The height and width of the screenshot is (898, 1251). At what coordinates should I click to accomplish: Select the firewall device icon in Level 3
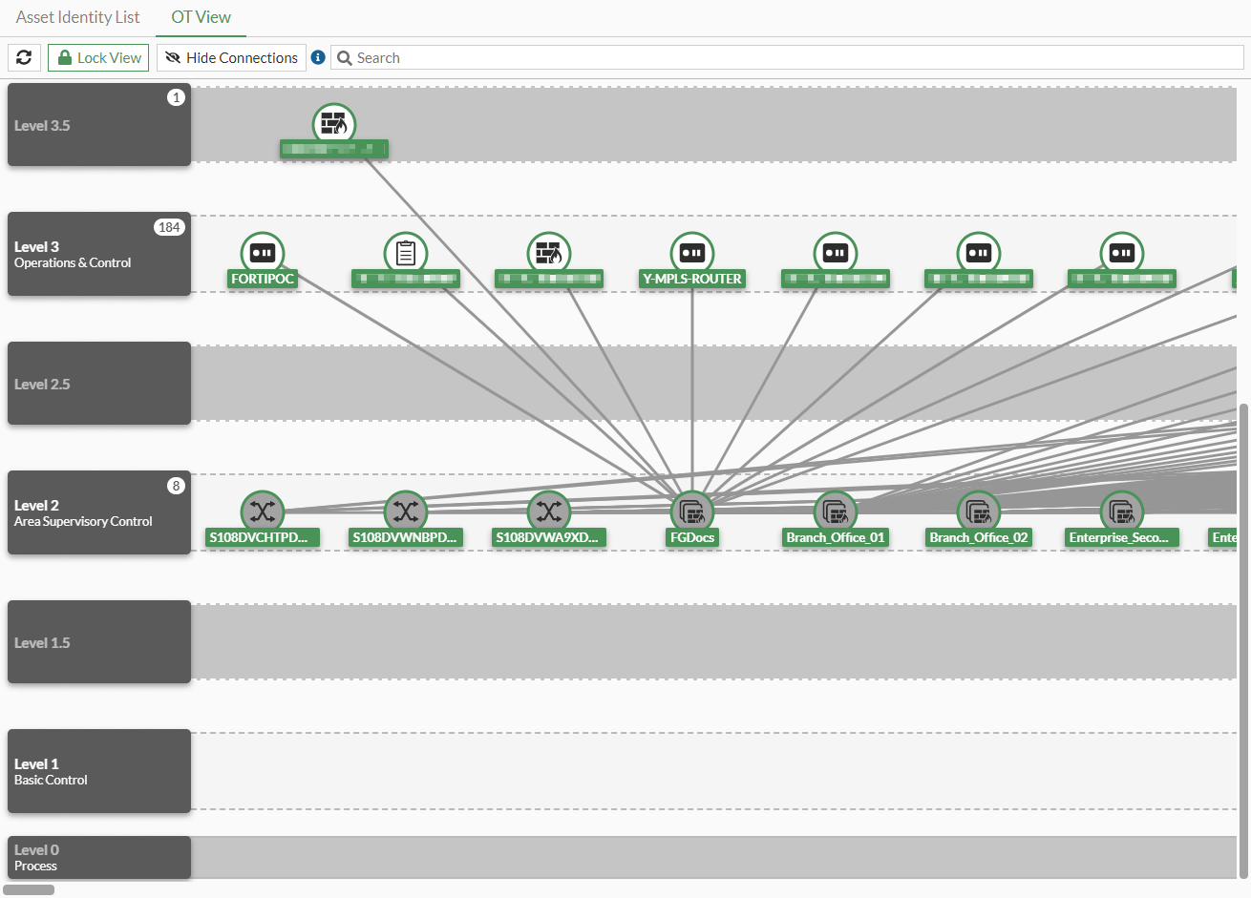(549, 253)
